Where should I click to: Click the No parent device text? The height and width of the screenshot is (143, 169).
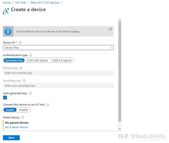coord(17,123)
